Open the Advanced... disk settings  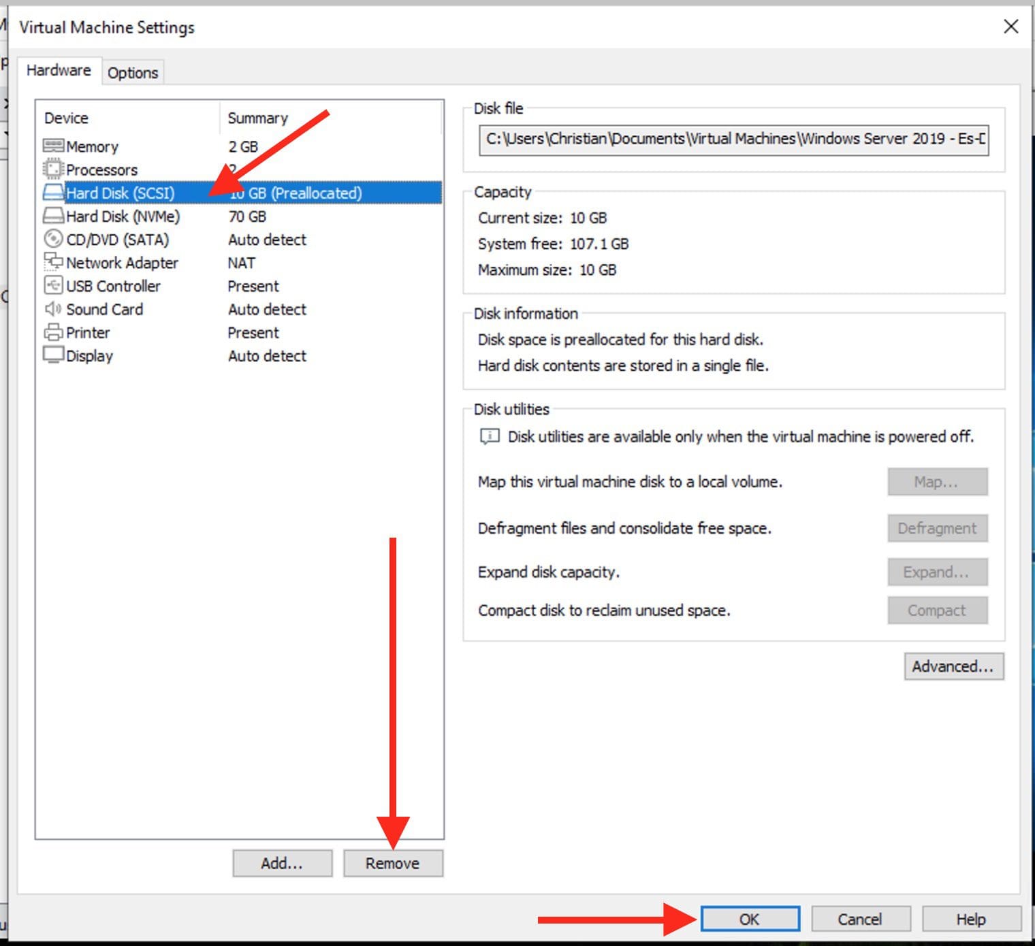953,666
